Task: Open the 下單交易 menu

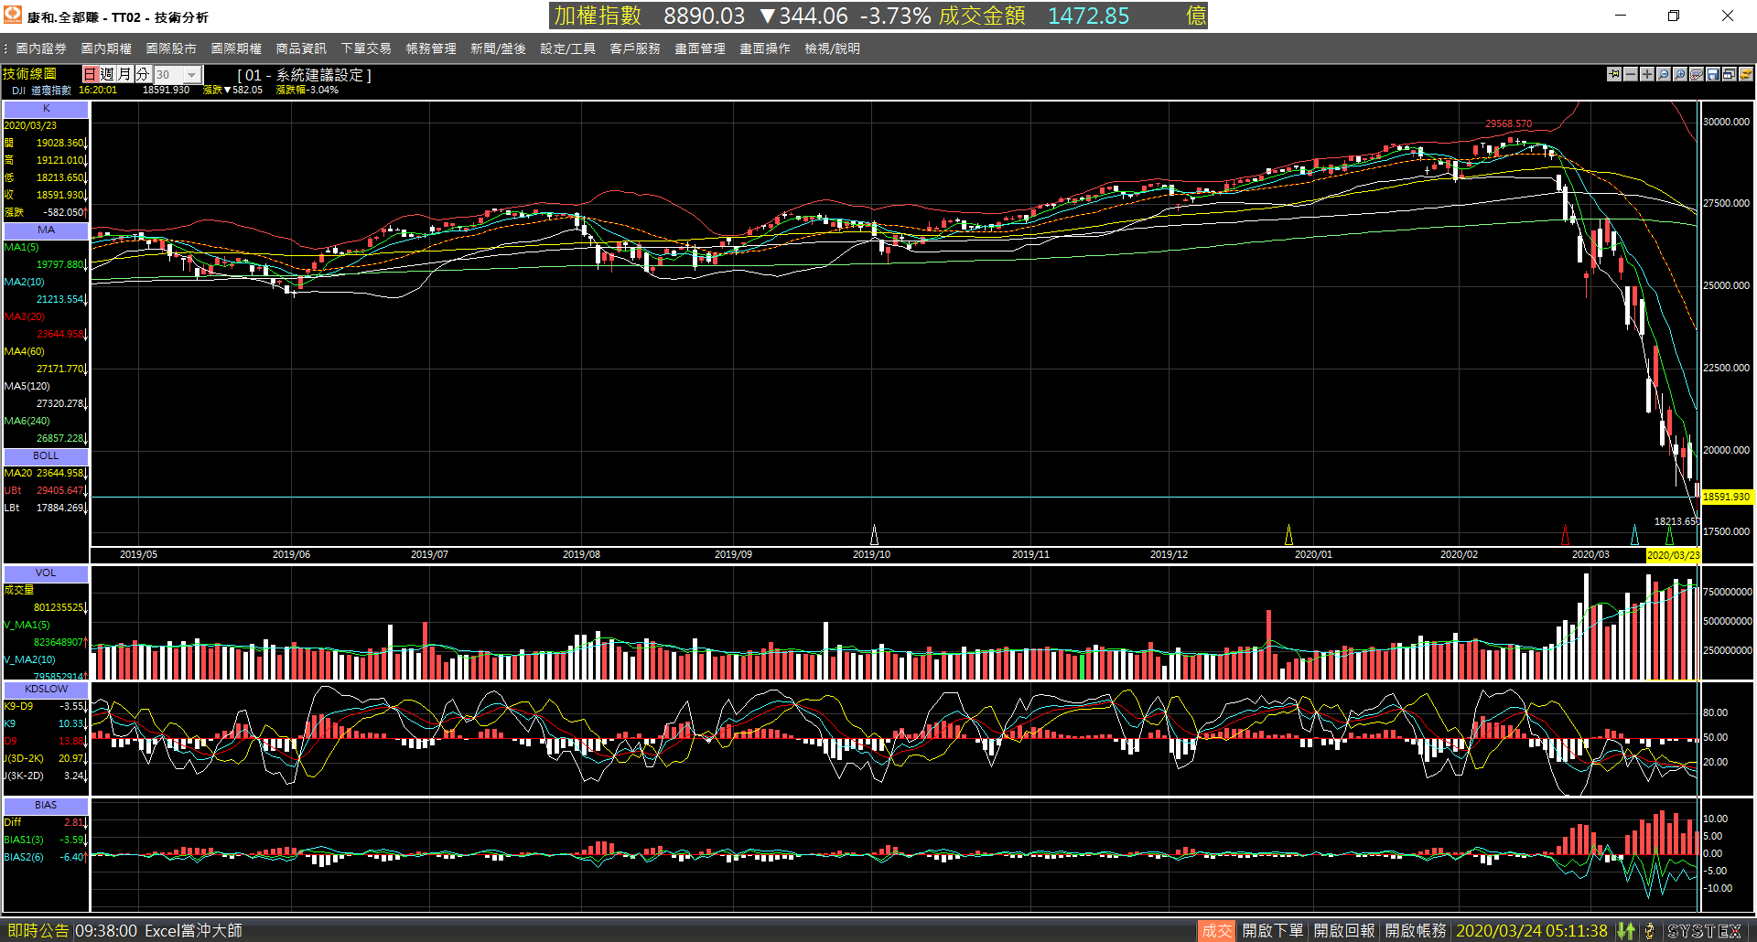Action: 366,48
